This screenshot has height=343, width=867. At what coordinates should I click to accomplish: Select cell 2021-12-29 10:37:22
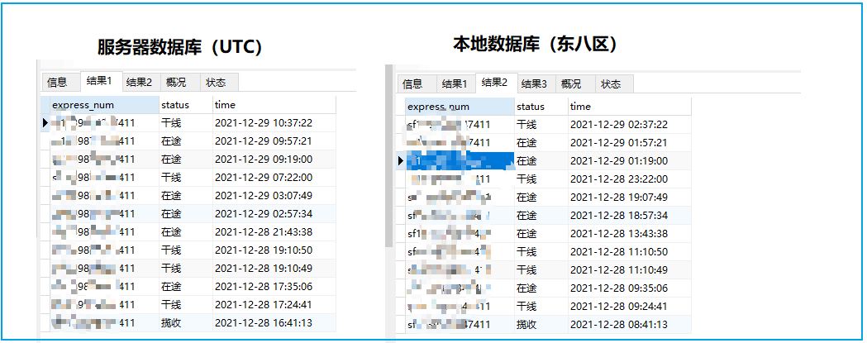pyautogui.click(x=274, y=123)
